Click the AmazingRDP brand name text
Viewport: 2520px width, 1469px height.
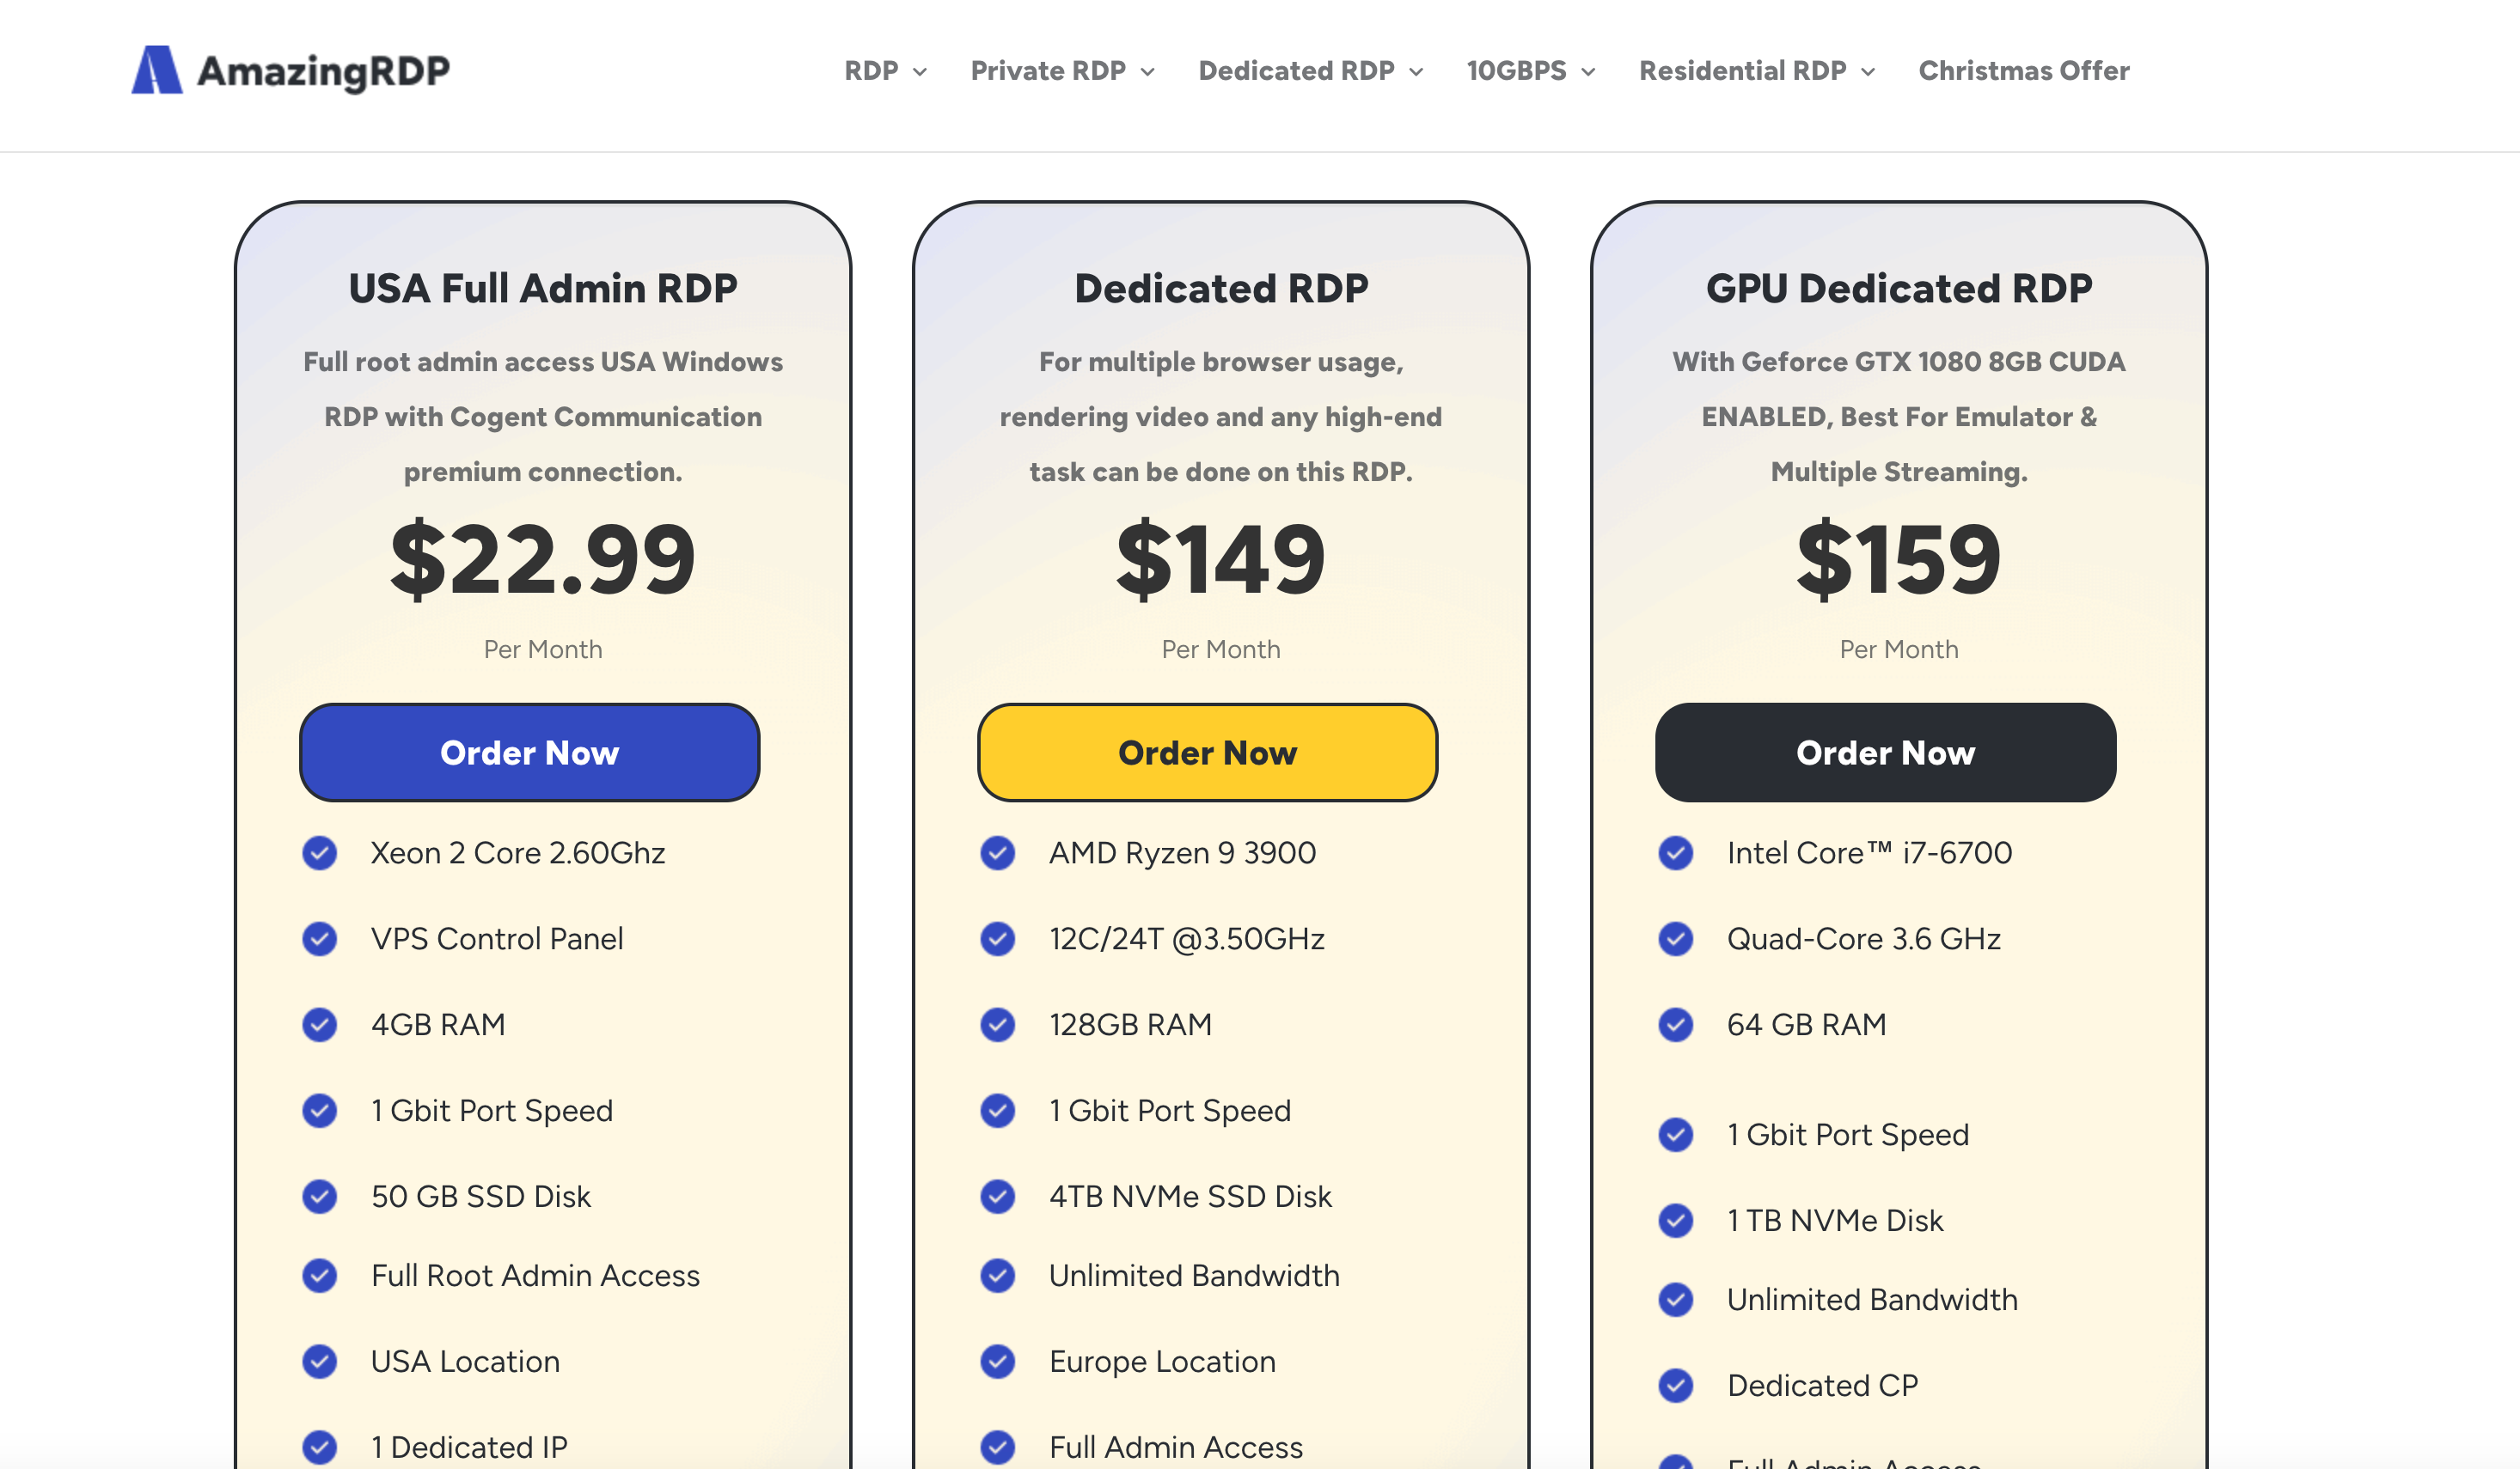[323, 71]
